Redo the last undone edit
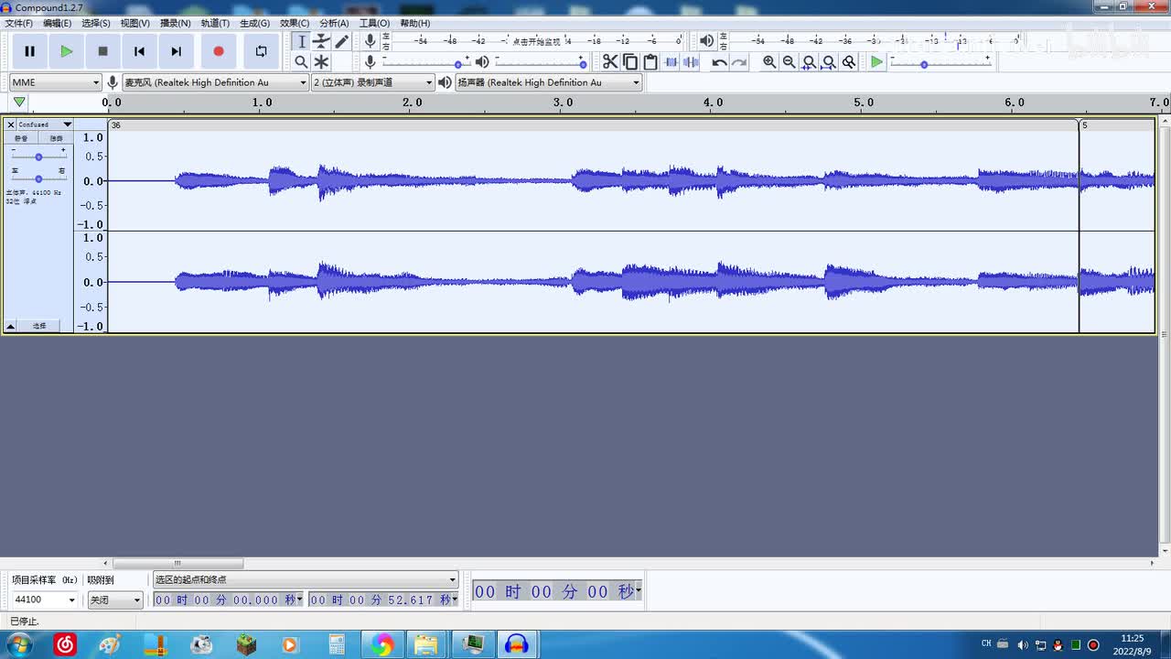Screen dimensions: 1171x659 point(739,61)
